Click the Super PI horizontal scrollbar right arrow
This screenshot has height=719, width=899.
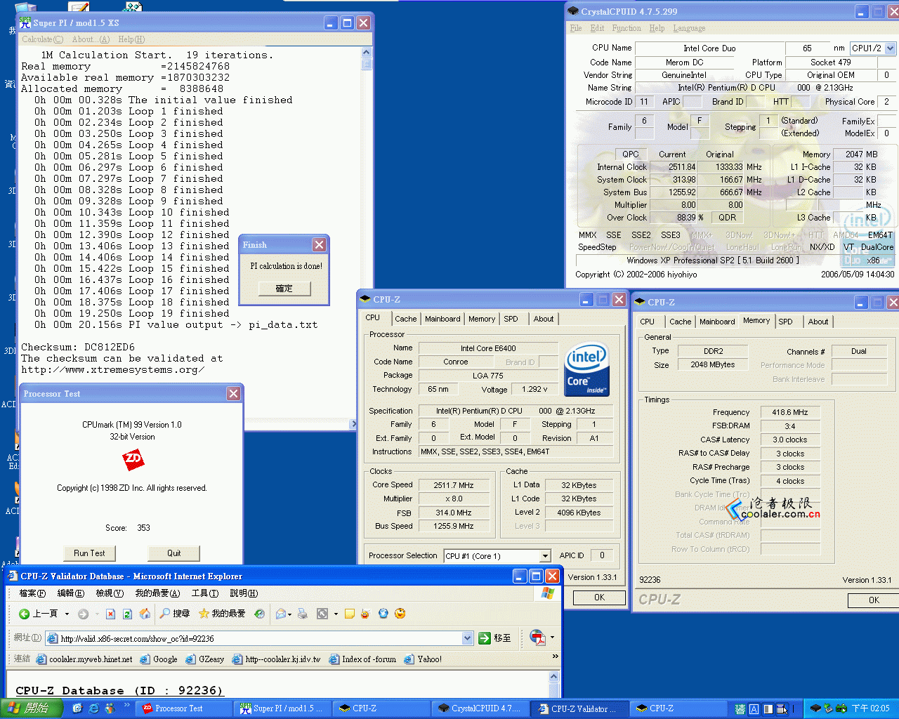[x=354, y=424]
